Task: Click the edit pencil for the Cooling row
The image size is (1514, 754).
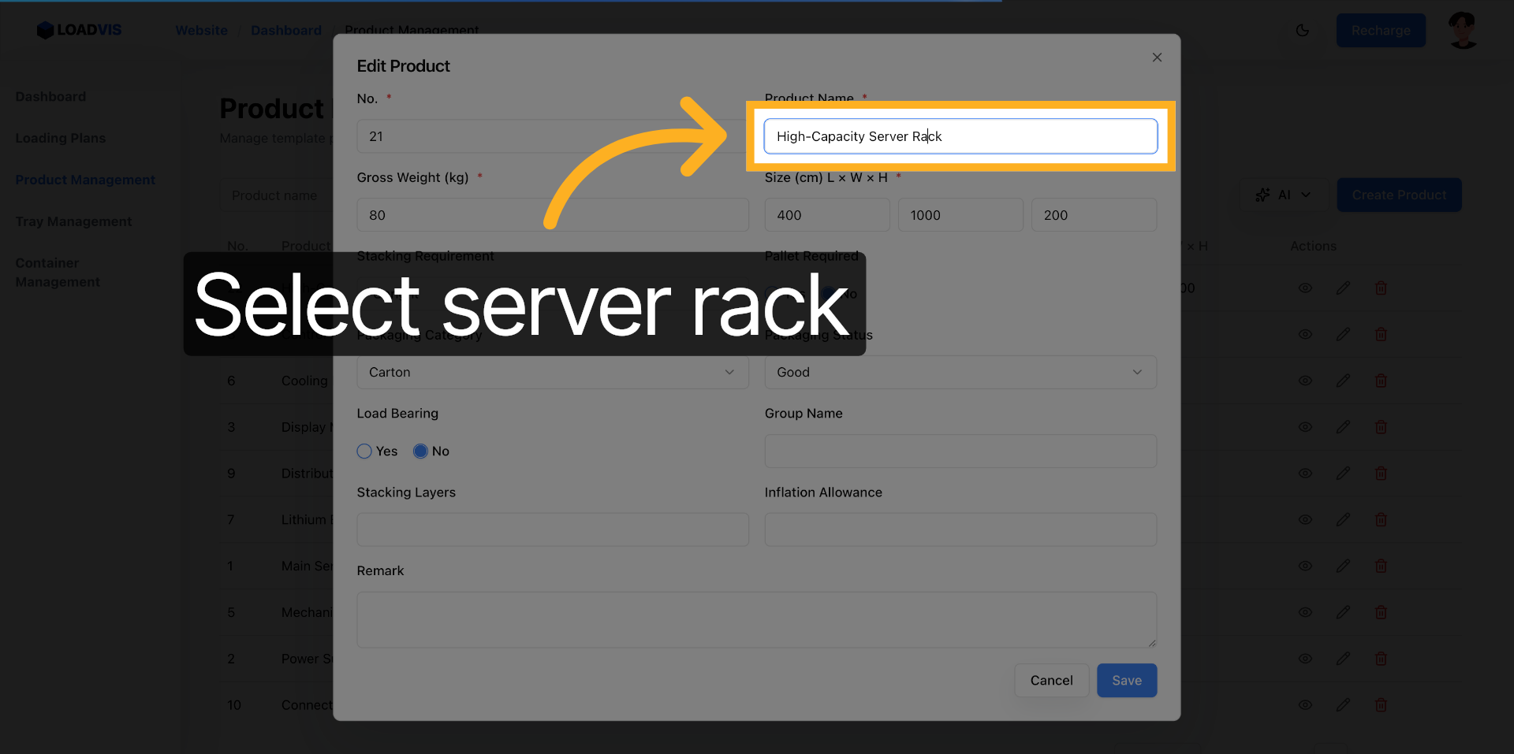Action: click(1343, 381)
